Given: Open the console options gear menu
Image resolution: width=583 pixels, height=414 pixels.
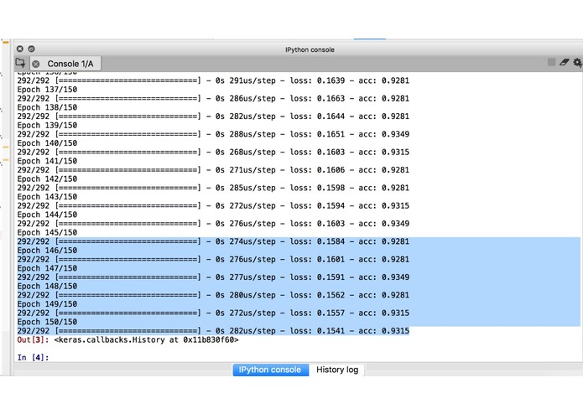Looking at the screenshot, I should point(577,62).
